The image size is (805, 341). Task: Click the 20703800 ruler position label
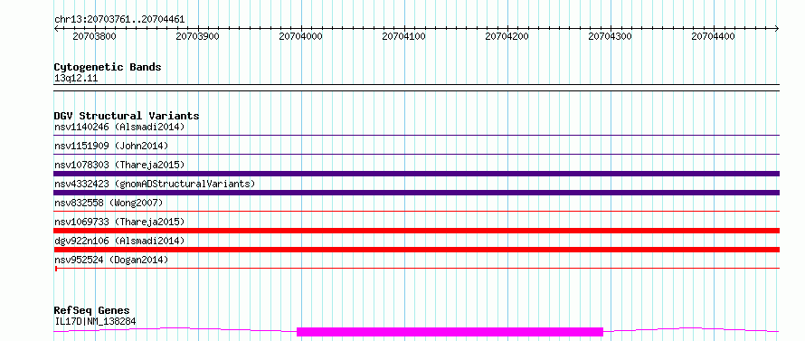tap(94, 36)
